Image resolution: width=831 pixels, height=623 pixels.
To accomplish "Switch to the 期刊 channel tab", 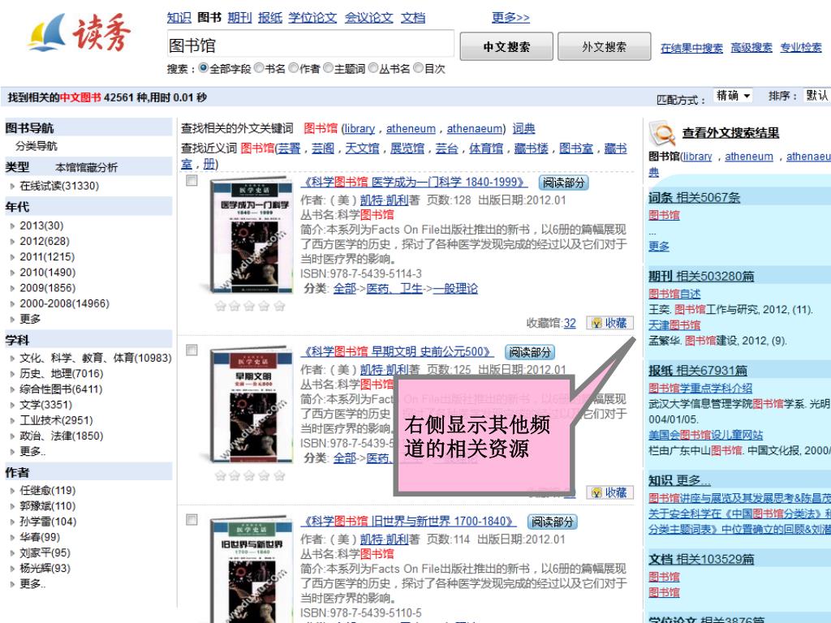I will (239, 18).
